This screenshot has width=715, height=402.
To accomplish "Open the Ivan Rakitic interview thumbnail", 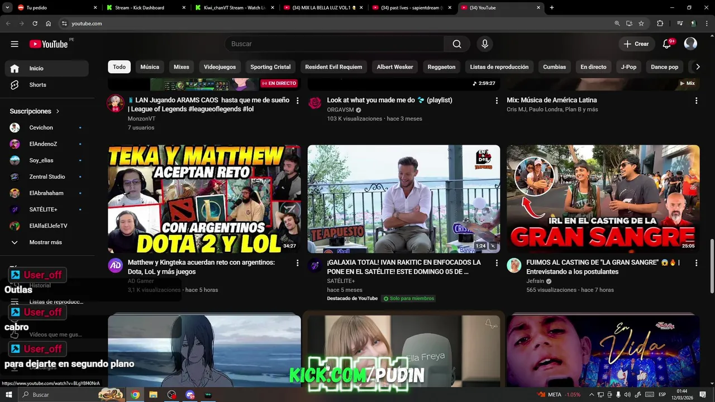I will click(x=404, y=199).
